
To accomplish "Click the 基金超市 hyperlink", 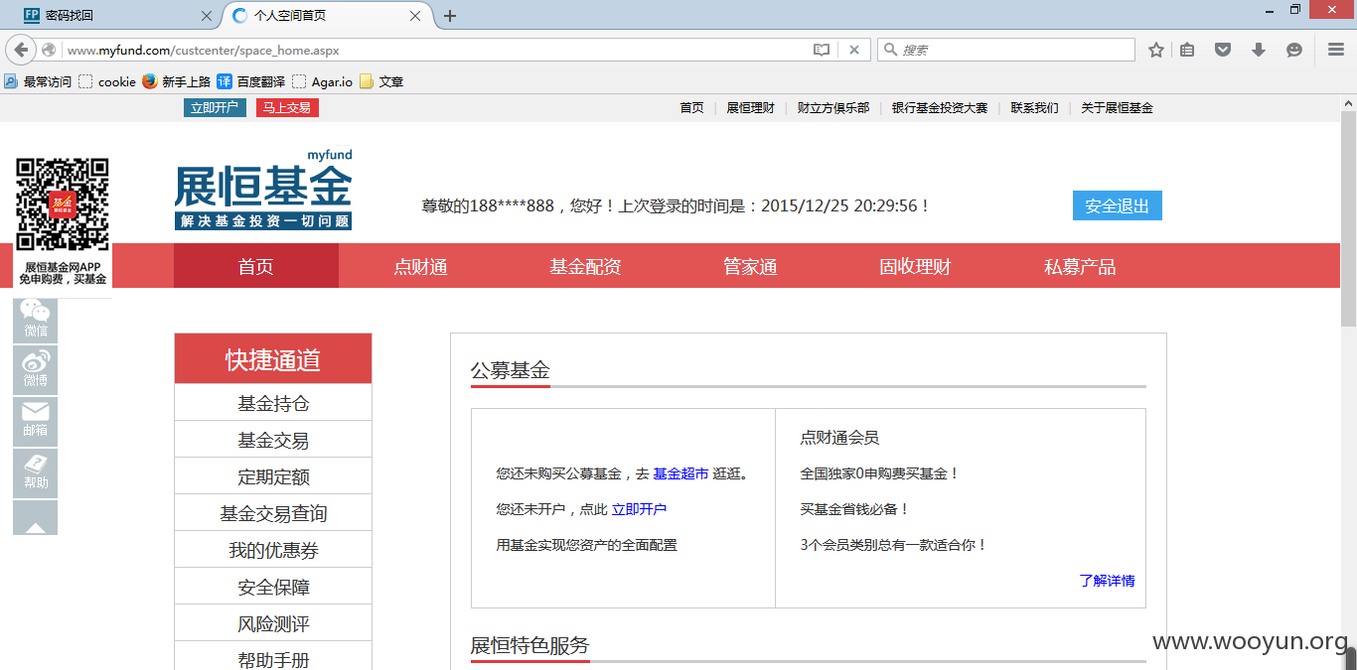I will (x=680, y=473).
